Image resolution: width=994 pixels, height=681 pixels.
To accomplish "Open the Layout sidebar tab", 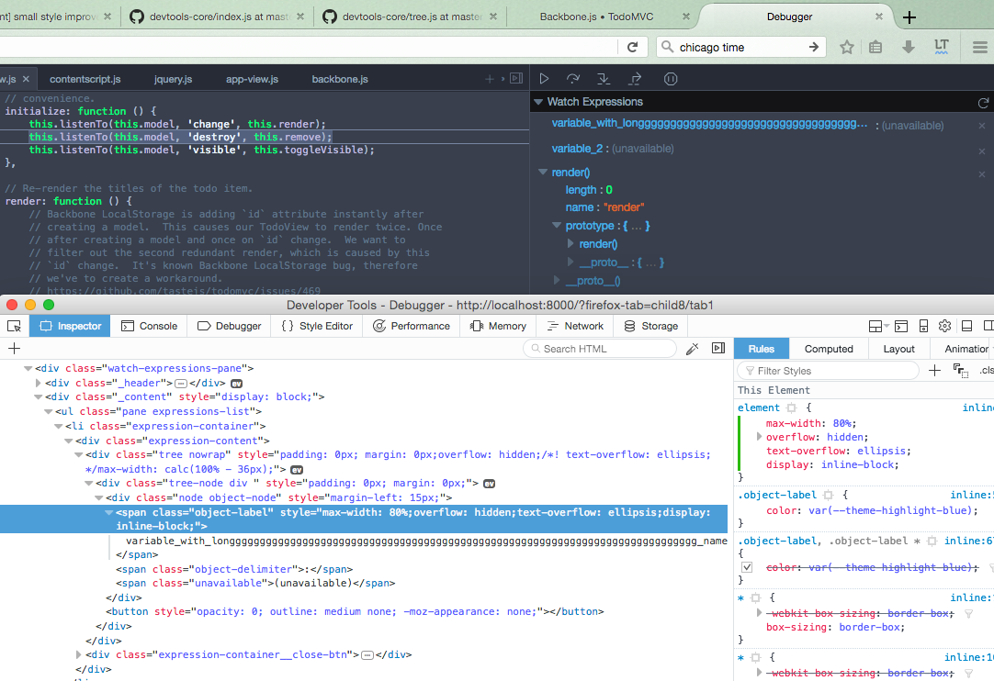I will click(x=898, y=349).
